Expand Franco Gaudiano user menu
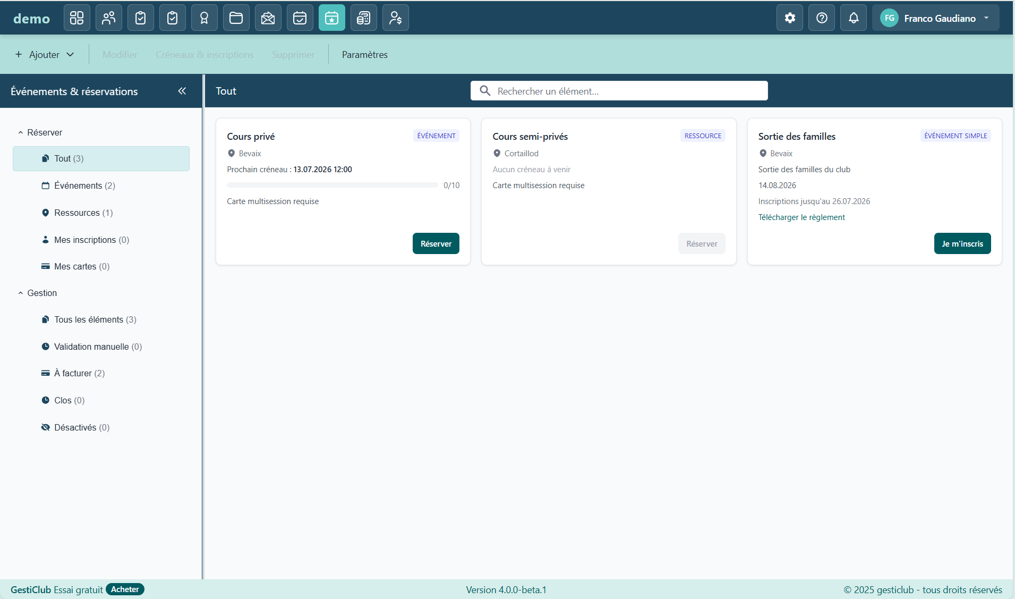Screen dimensions: 1015x599 point(935,18)
